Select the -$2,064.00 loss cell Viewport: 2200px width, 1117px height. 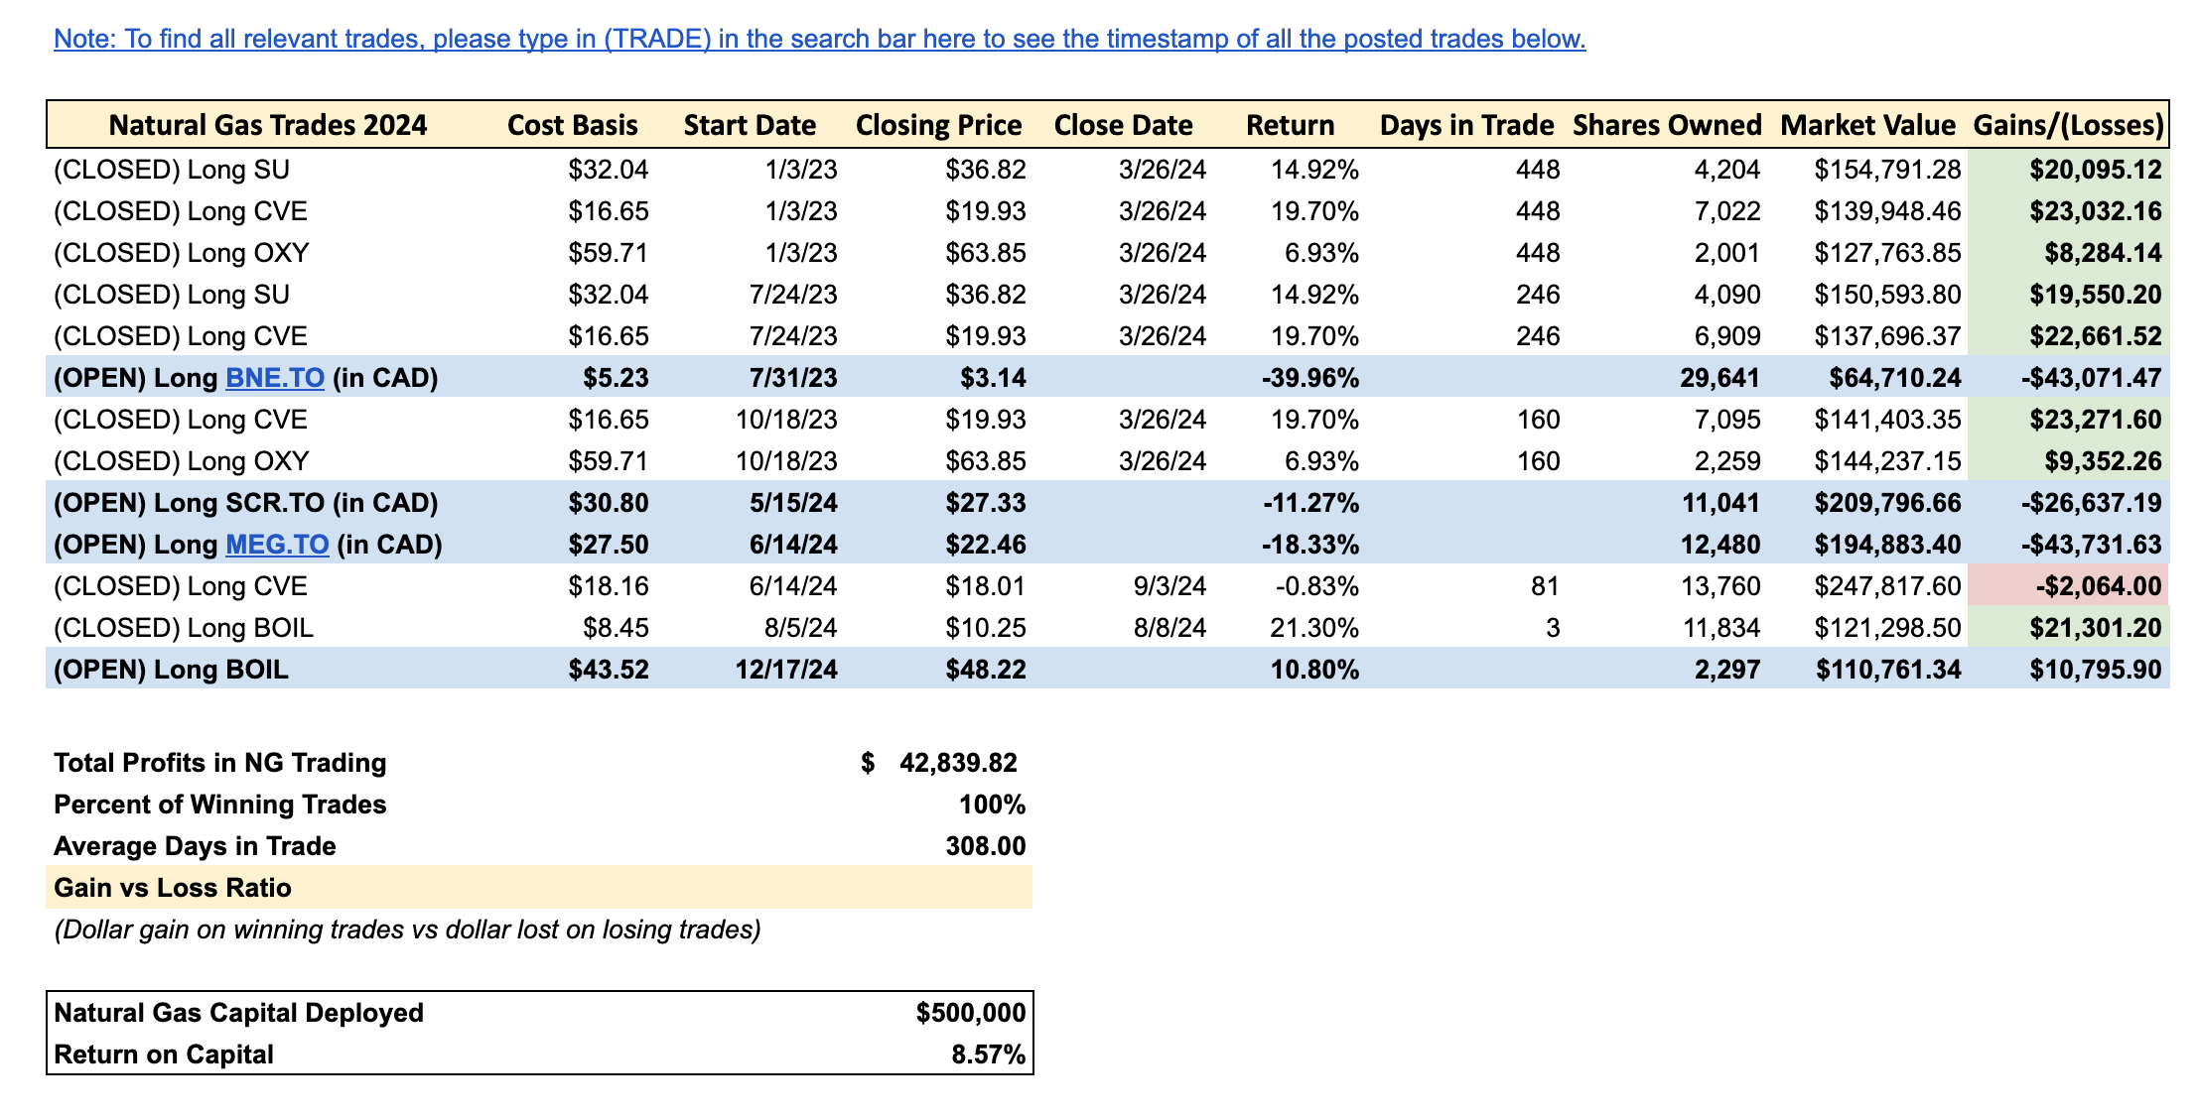coord(2068,586)
